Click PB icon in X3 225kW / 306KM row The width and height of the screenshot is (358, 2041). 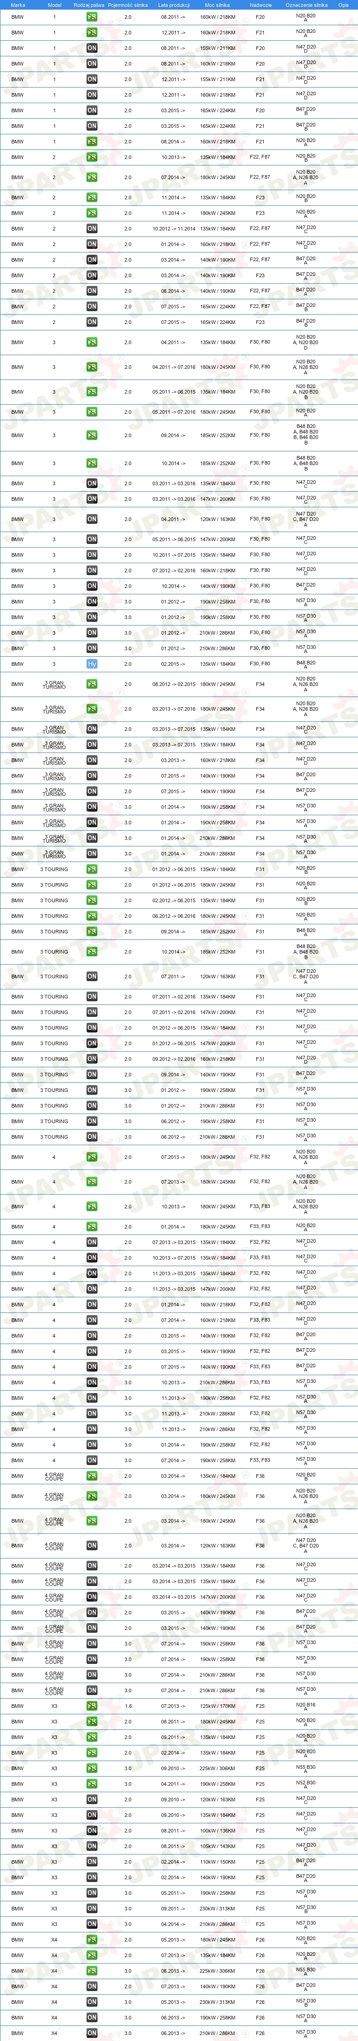click(92, 1768)
